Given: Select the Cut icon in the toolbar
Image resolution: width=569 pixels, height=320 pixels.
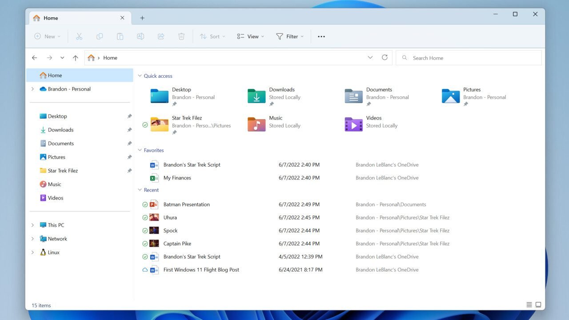Looking at the screenshot, I should (79, 36).
